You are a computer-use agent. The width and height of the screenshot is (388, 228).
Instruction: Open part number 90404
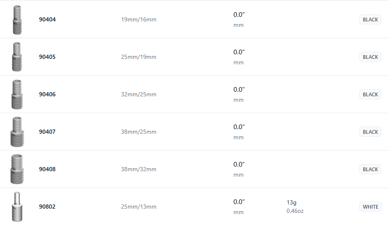pyautogui.click(x=47, y=19)
